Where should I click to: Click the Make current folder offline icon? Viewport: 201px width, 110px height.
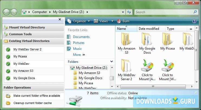pos(8,96)
